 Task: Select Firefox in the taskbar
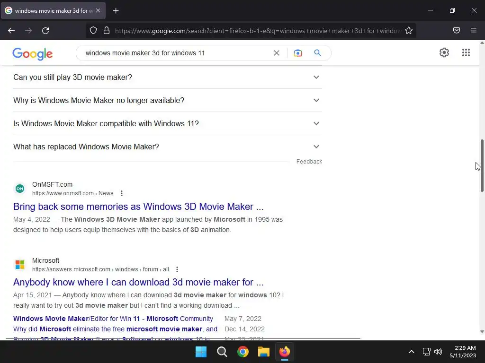pyautogui.click(x=285, y=352)
